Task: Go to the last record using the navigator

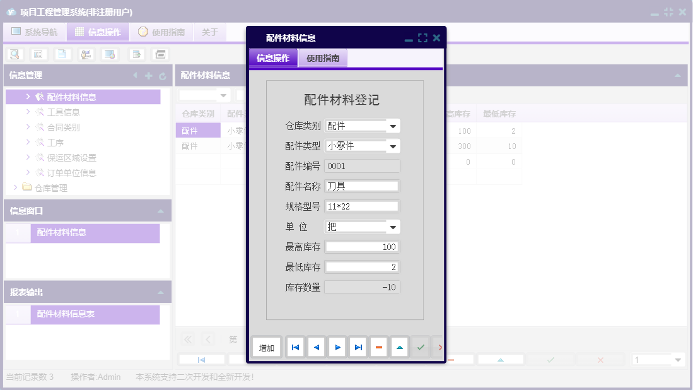Action: (358, 346)
